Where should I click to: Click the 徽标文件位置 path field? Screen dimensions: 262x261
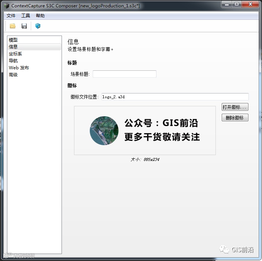175,97
